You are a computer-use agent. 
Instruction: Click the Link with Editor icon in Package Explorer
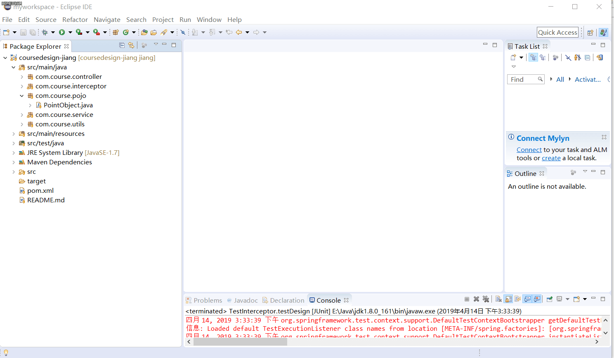point(131,45)
